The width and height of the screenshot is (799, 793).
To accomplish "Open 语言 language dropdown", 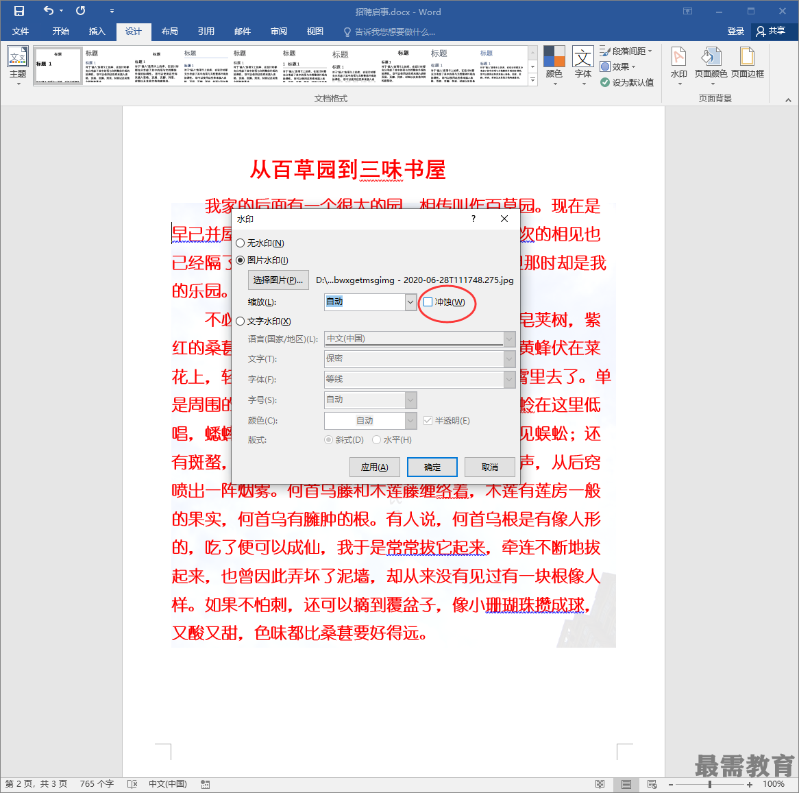I will pyautogui.click(x=509, y=339).
